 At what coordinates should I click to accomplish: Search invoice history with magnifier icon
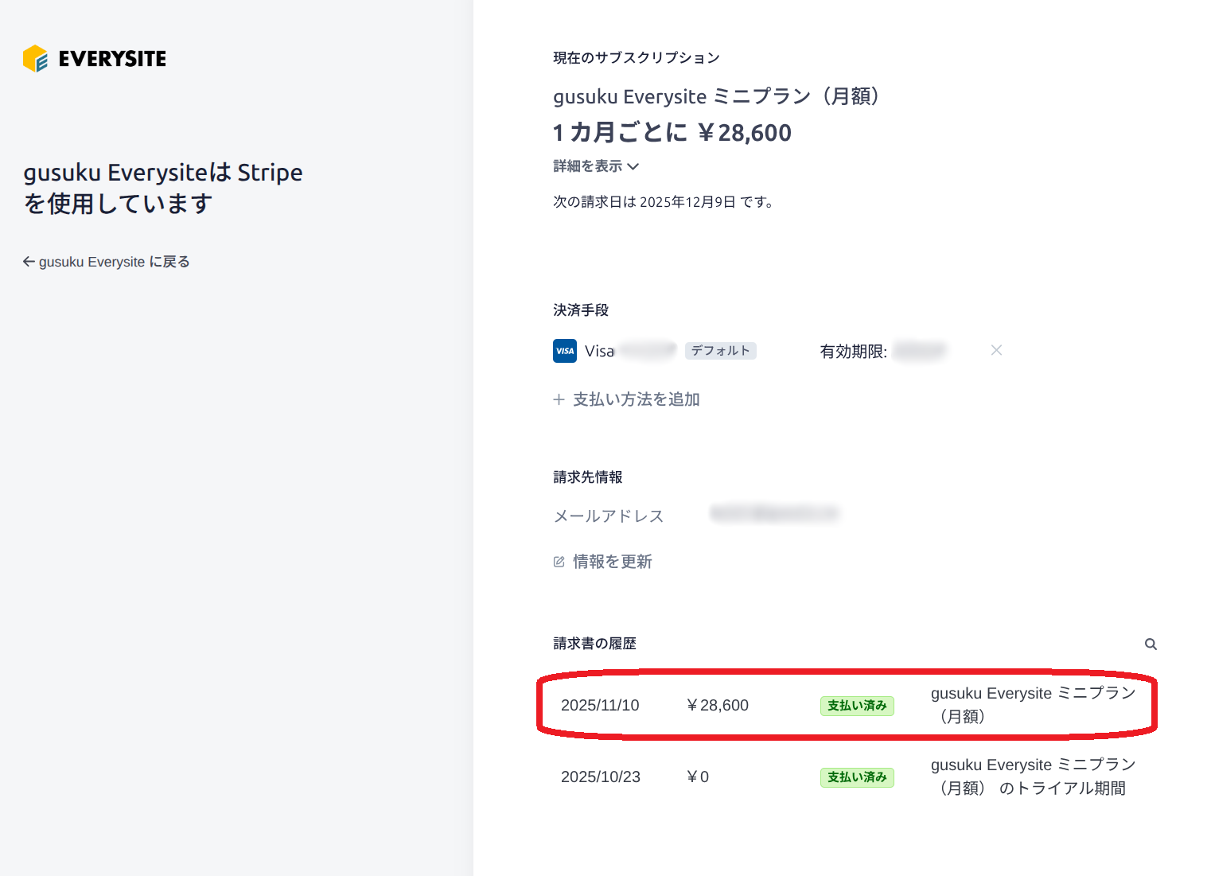(x=1151, y=644)
